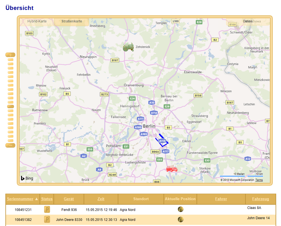Viewport: 281px width, 226px height.
Task: Show current position globe for John Deere 8330
Action: [x=181, y=219]
